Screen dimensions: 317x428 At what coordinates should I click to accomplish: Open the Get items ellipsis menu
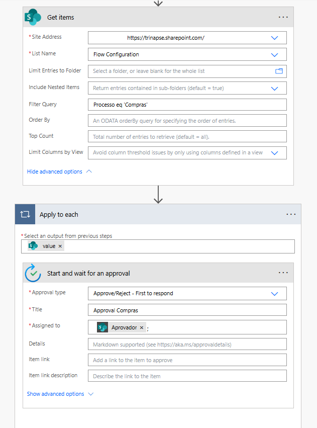pos(283,17)
